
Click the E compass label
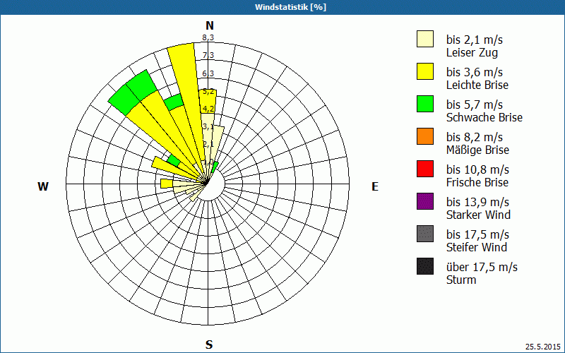375,186
